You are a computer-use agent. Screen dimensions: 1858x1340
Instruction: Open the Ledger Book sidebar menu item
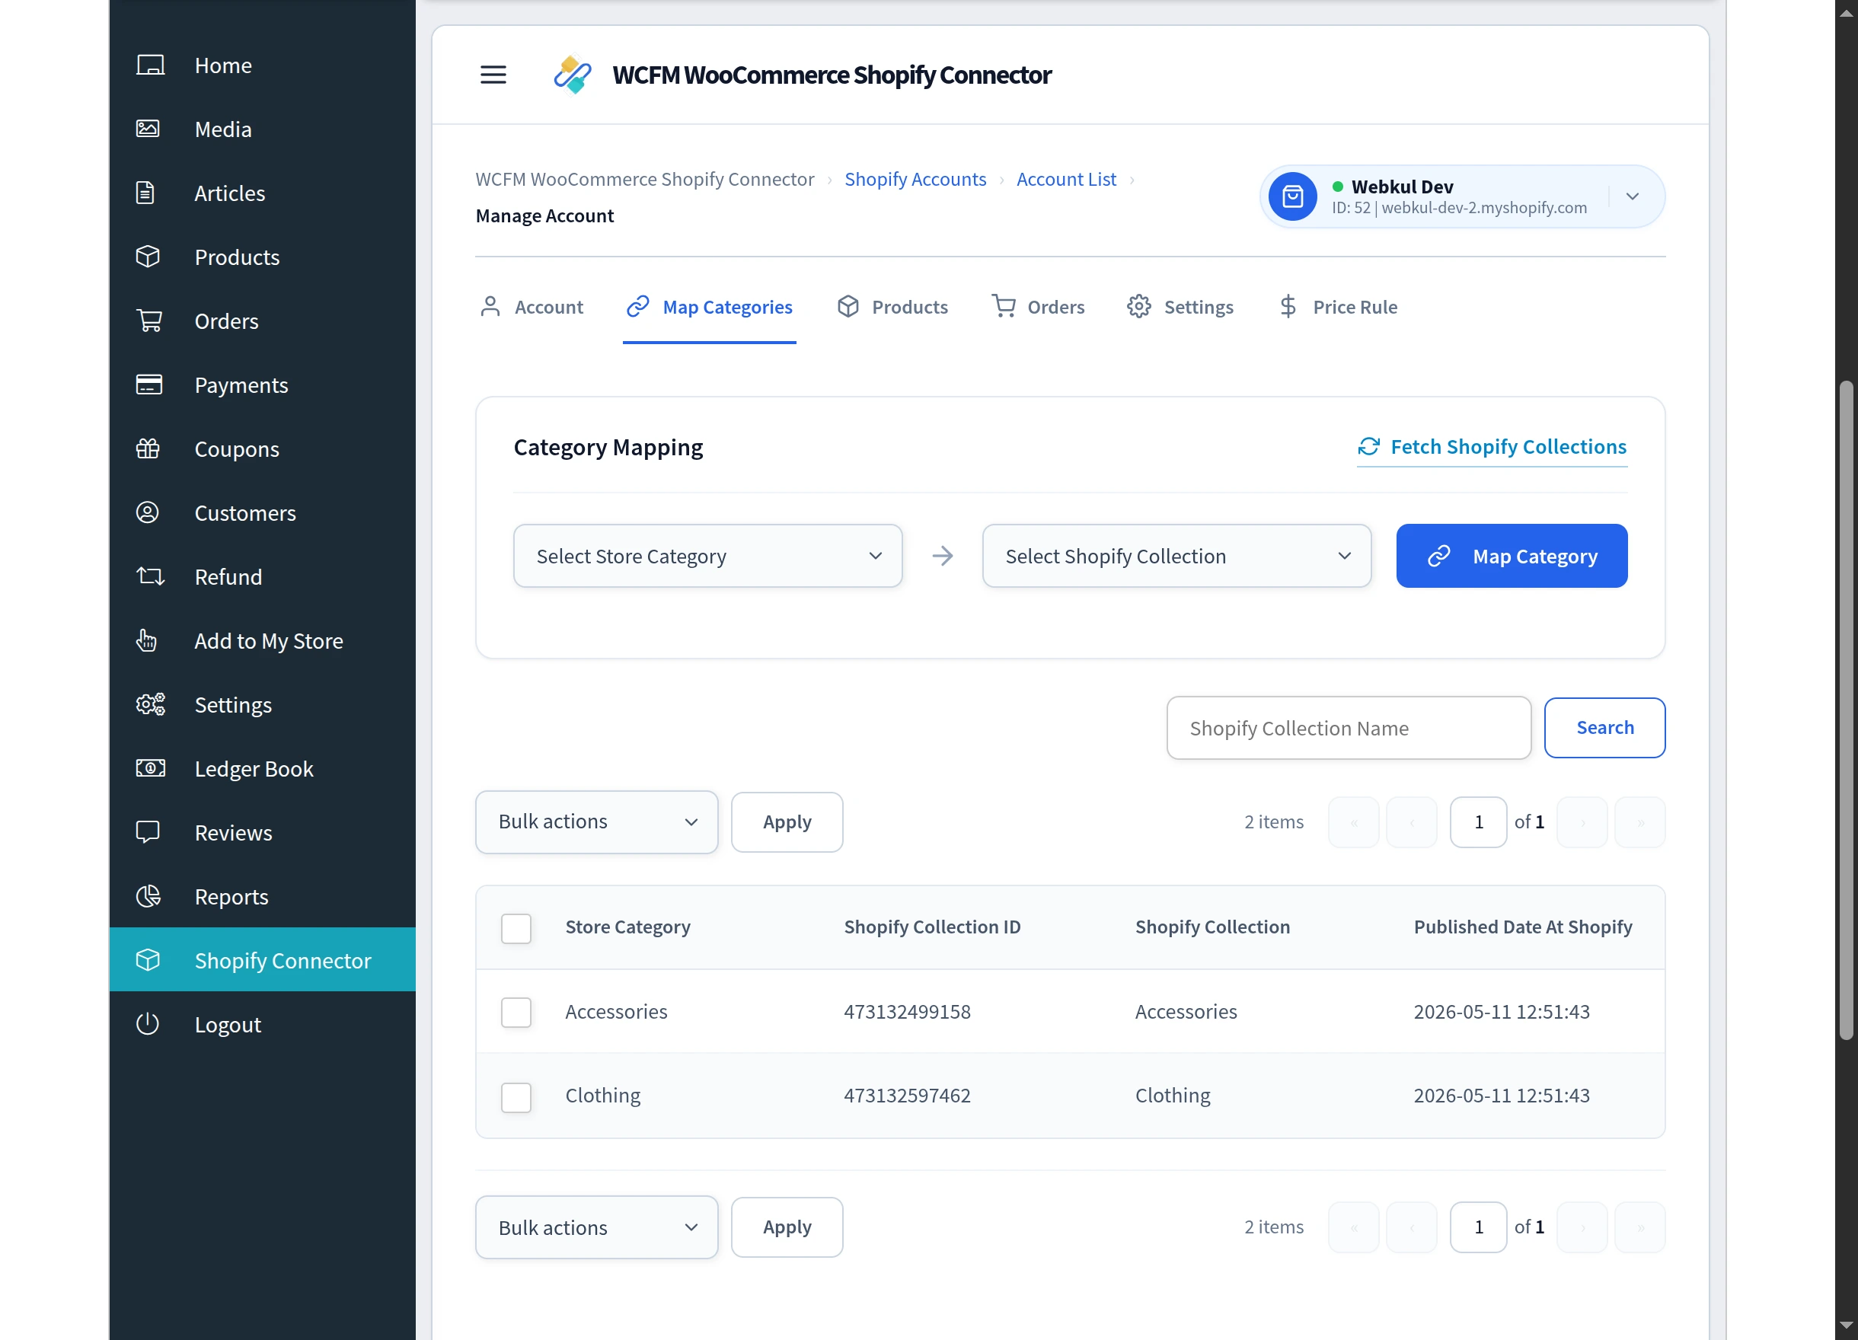[262, 768]
